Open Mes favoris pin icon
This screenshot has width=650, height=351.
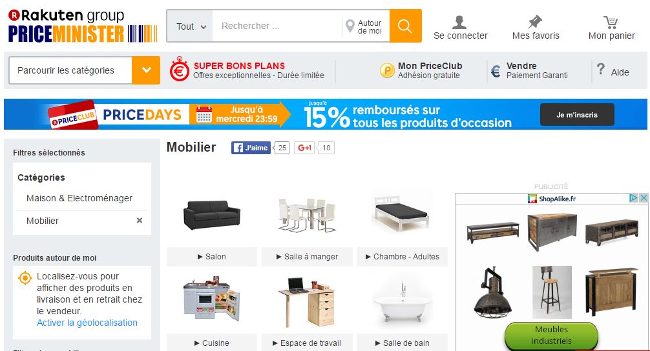(535, 22)
